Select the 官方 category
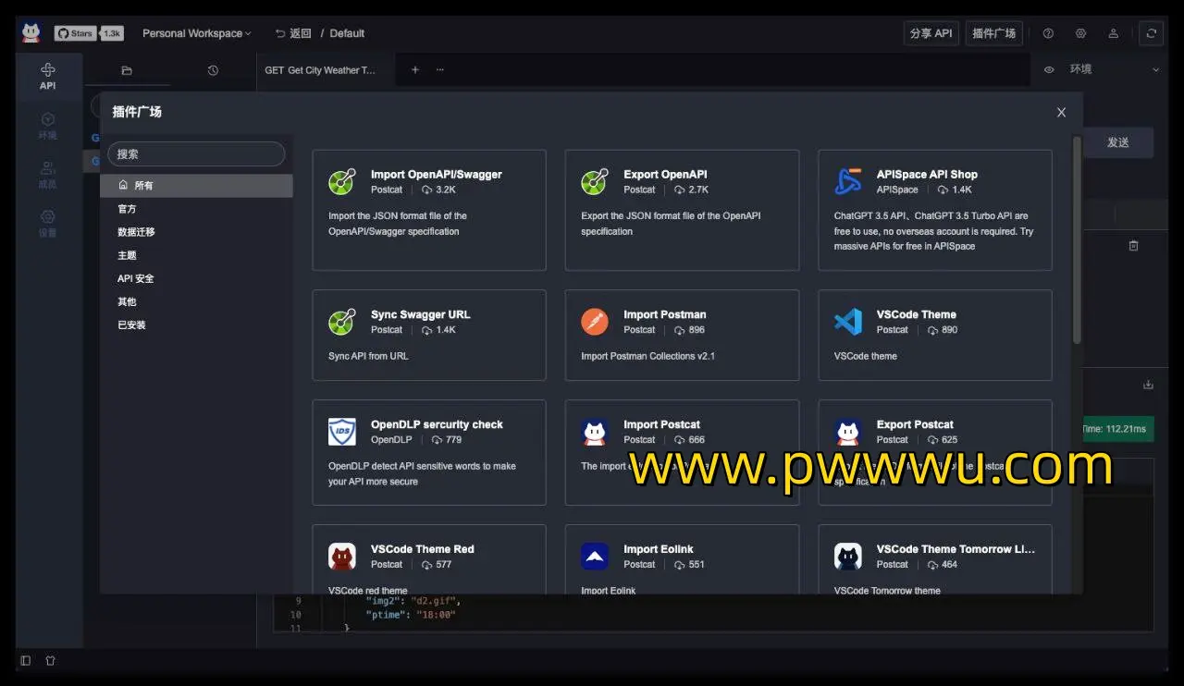 128,209
